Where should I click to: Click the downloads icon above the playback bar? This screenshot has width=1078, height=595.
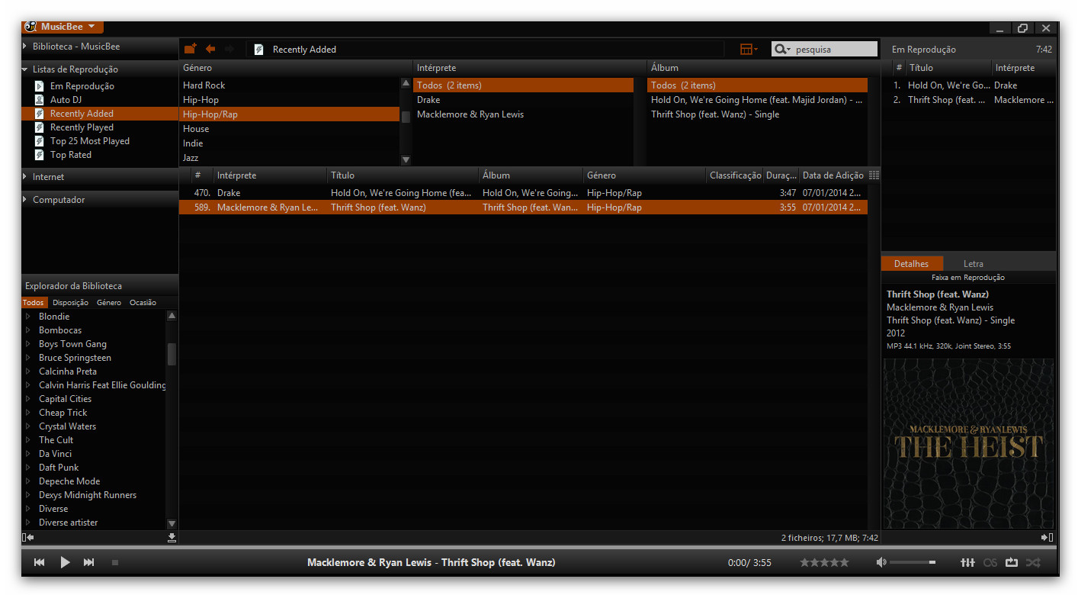[172, 537]
